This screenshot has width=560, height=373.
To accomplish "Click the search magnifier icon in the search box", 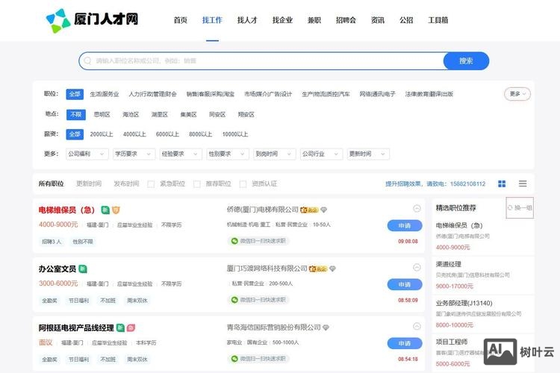I will [87, 60].
